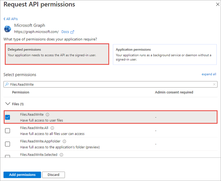Image resolution: width=221 pixels, height=181 pixels.
Task: Check the Files.ReadWrite.All permission
Action: (7, 131)
